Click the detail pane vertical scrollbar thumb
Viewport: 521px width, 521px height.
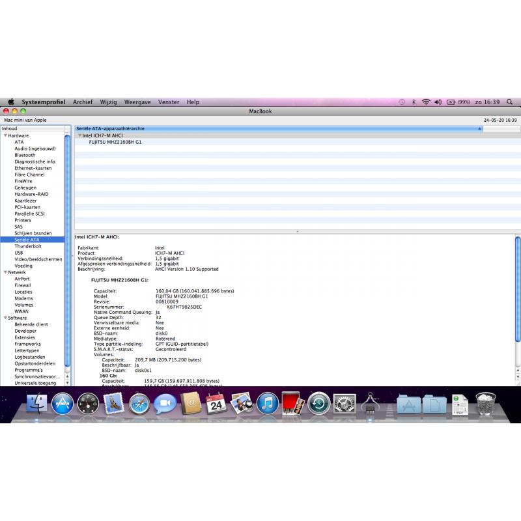(518, 289)
